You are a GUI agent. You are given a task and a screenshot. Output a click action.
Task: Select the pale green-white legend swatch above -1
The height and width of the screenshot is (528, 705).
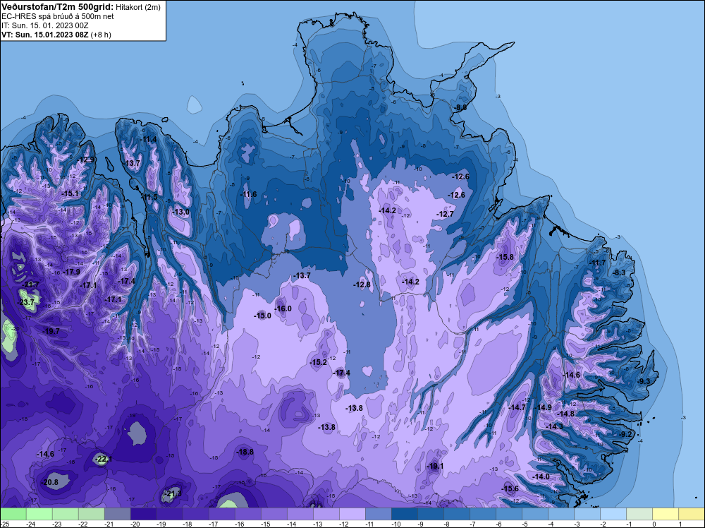coord(639,514)
